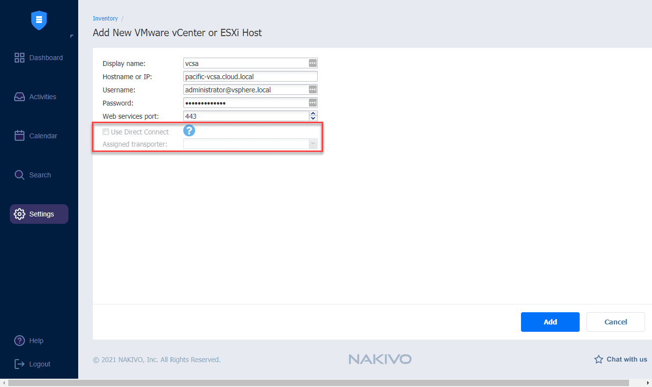Click the 'Add New VMware vCenter or ESXi Host' heading
Screen dimensions: 652x387
click(177, 33)
